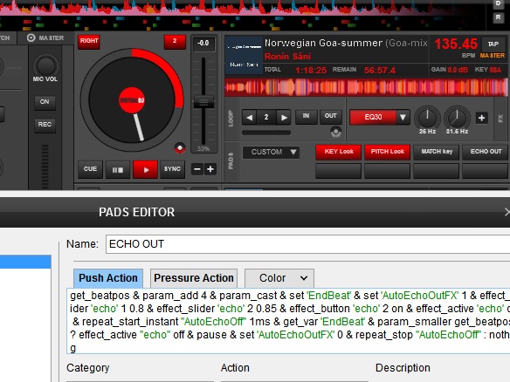Toggle the MASTER deck indicator under BPM

[x=493, y=56]
